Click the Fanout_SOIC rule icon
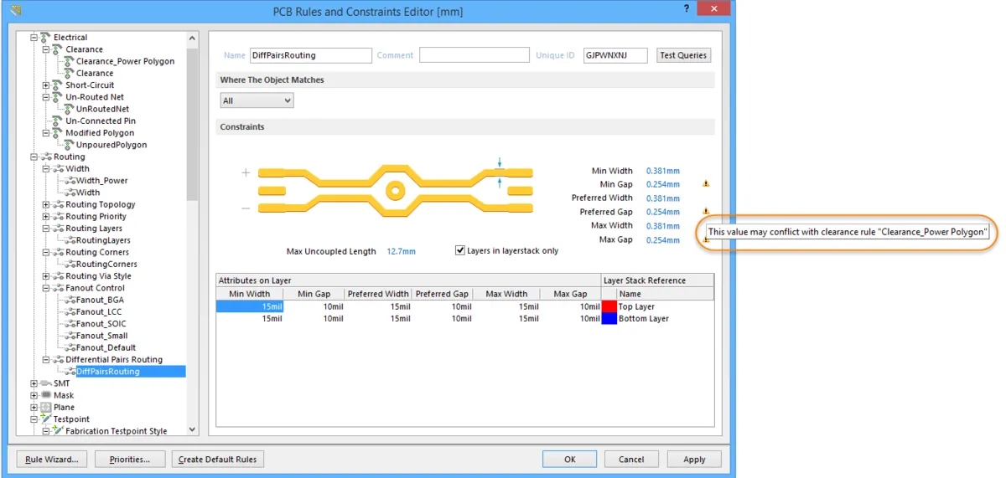Viewport: 1006px width, 478px height. coord(69,323)
